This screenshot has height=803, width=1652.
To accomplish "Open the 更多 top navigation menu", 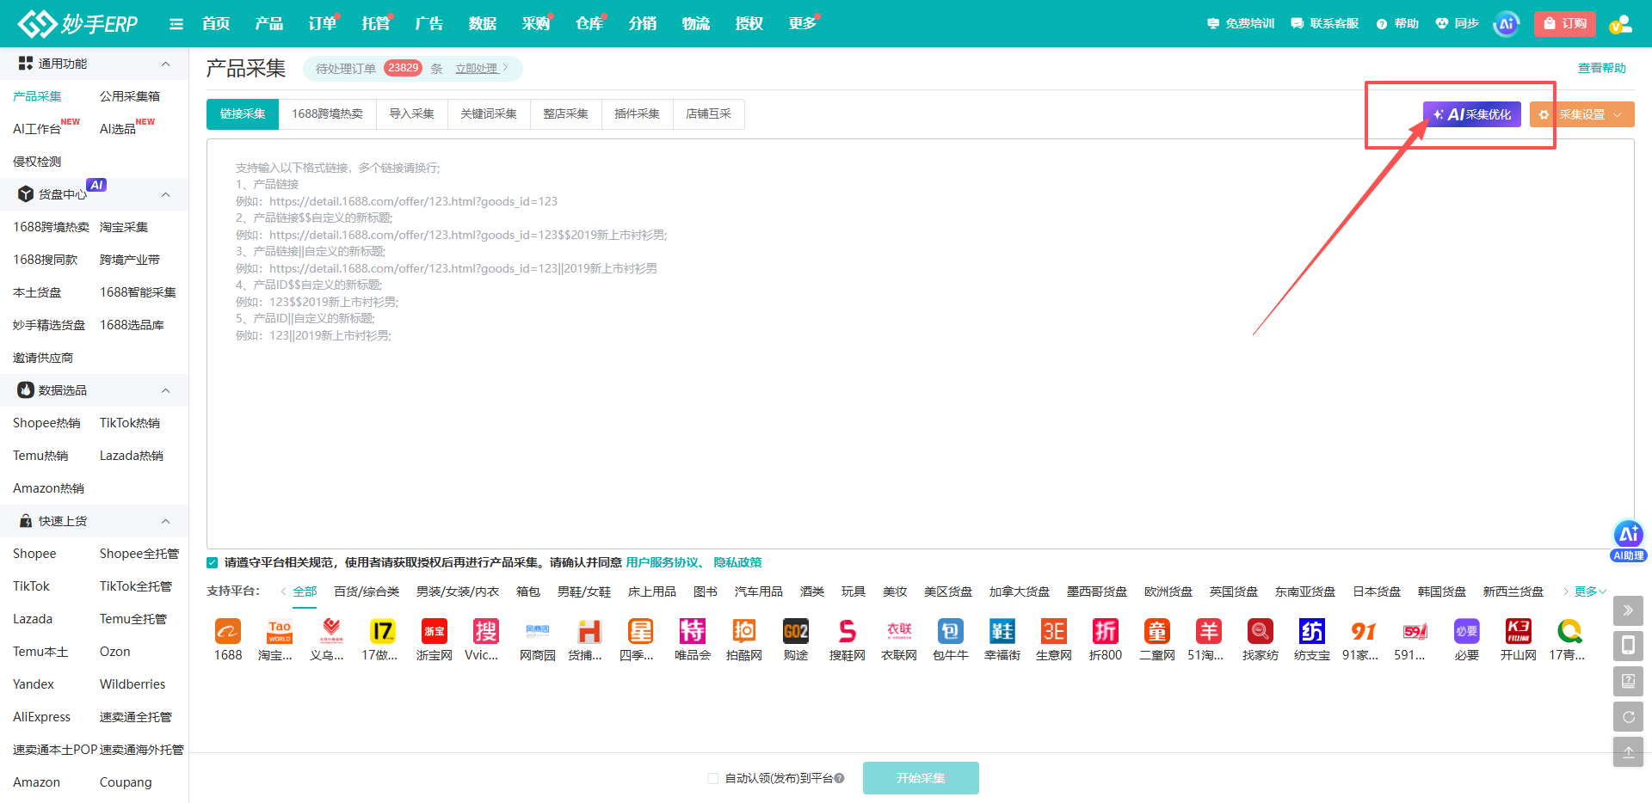I will [x=802, y=23].
